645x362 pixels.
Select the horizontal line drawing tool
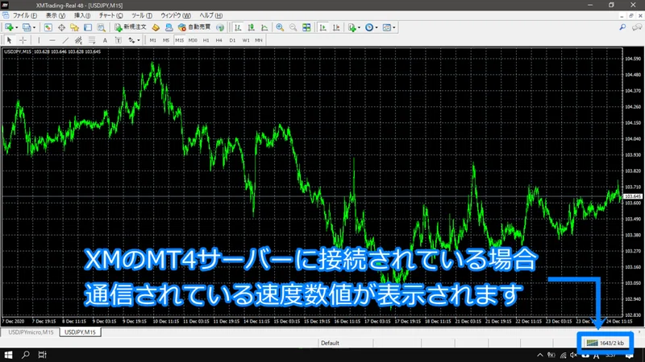[52, 40]
